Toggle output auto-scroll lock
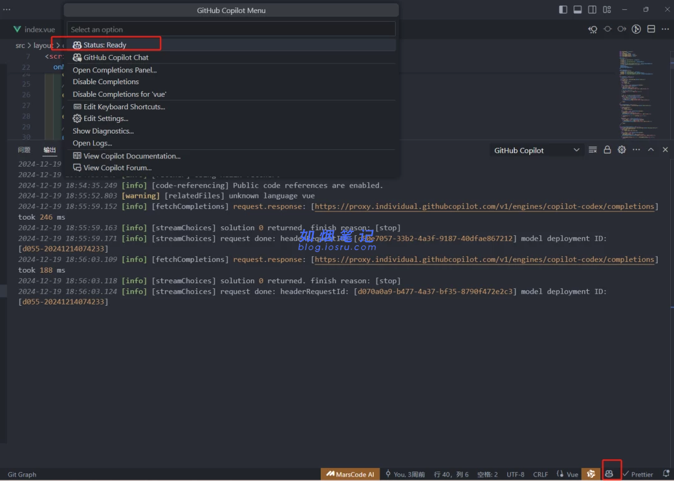 coord(607,150)
